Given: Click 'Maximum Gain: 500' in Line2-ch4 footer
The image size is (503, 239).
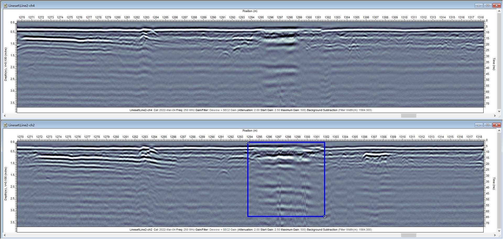Looking at the screenshot, I should coord(293,110).
